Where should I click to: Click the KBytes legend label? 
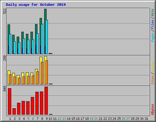(152, 109)
